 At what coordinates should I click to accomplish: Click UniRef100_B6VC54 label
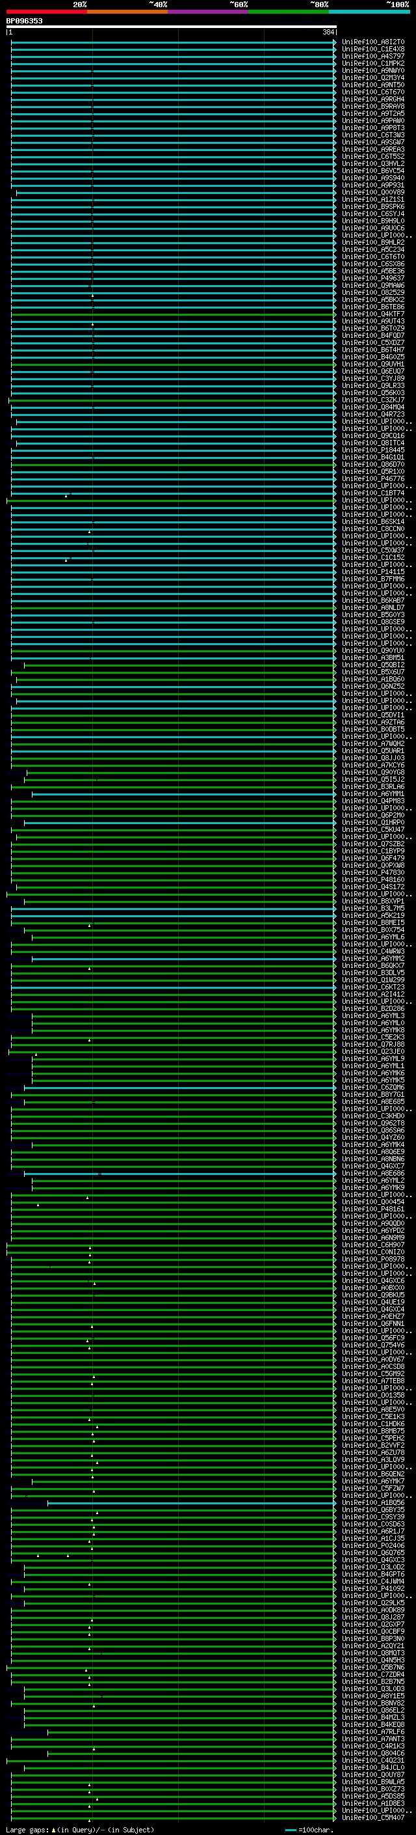point(373,171)
